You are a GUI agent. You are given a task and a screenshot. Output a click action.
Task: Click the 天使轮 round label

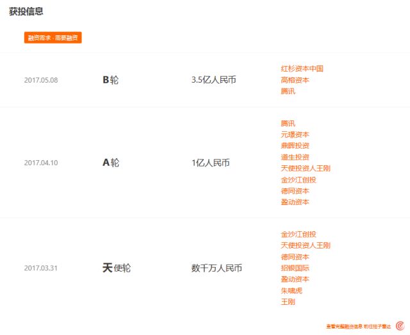[117, 268]
